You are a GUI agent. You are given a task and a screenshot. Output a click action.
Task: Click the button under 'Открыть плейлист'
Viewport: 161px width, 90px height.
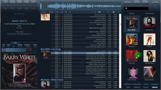[12, 4]
